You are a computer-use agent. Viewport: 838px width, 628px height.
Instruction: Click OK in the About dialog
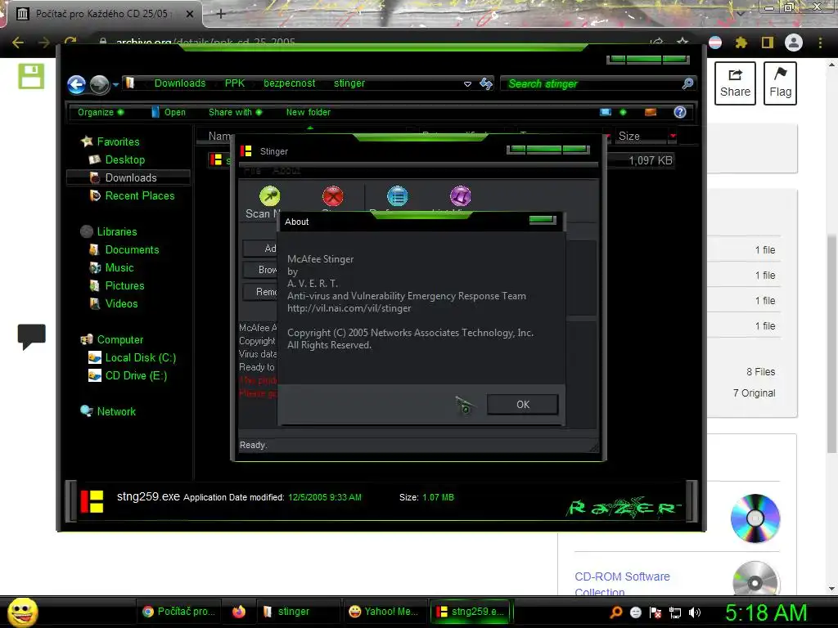pos(523,404)
